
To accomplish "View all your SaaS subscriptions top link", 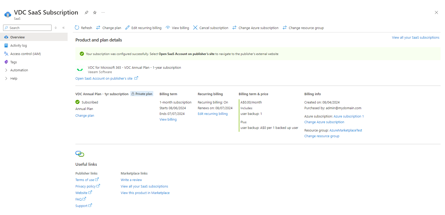I will pyautogui.click(x=415, y=38).
